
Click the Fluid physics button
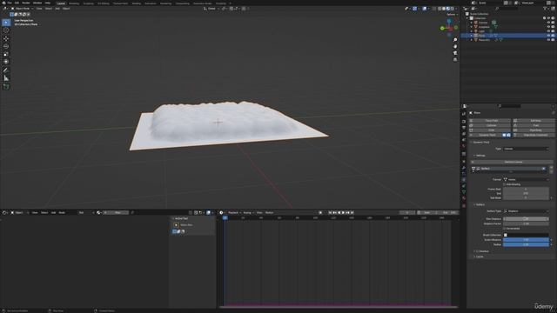point(534,125)
